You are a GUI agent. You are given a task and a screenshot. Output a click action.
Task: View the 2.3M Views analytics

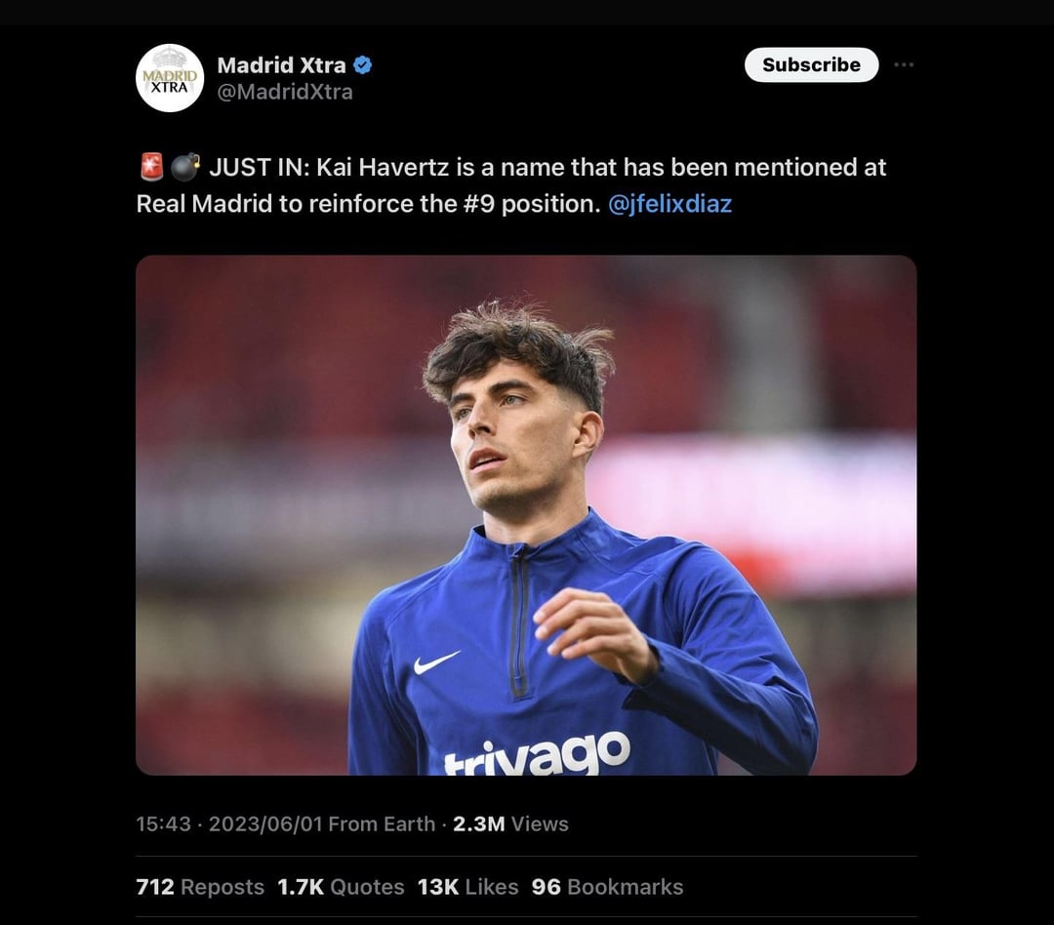(x=510, y=824)
